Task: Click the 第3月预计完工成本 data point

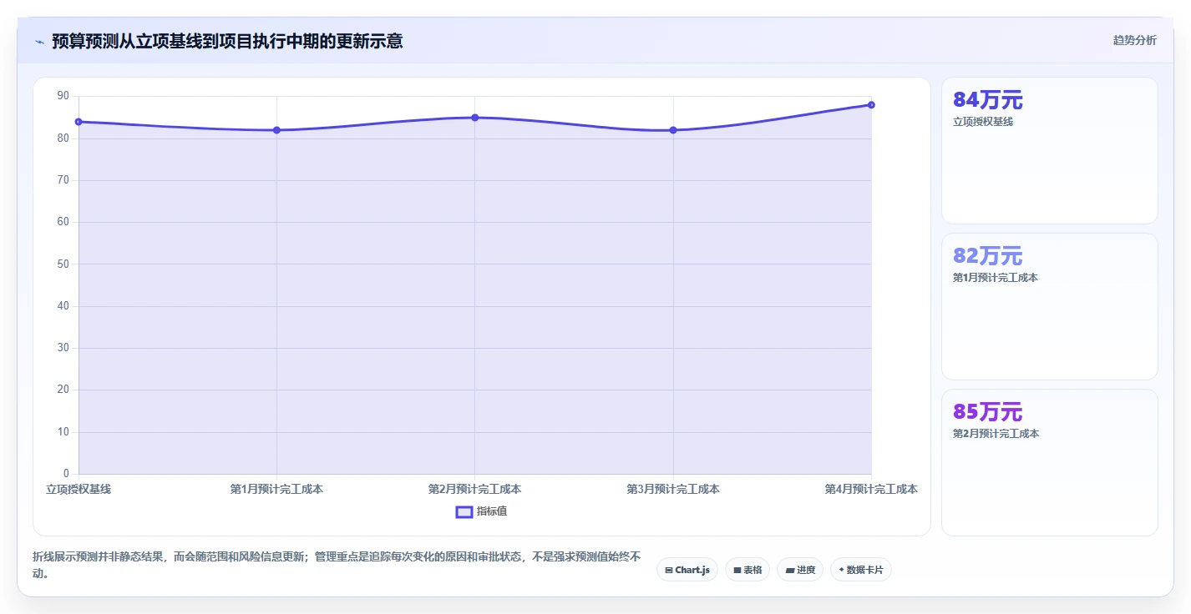Action: click(x=673, y=130)
